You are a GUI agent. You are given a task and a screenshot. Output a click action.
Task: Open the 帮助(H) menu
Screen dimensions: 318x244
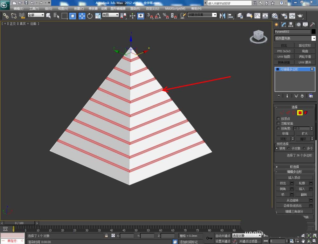[196, 9]
